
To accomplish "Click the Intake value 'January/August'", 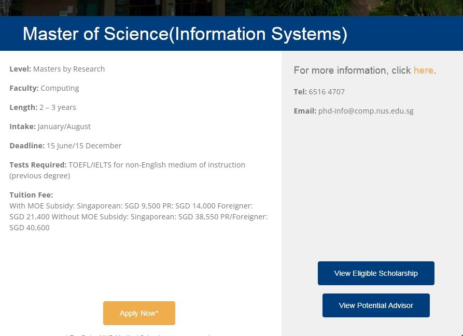I will (x=64, y=127).
